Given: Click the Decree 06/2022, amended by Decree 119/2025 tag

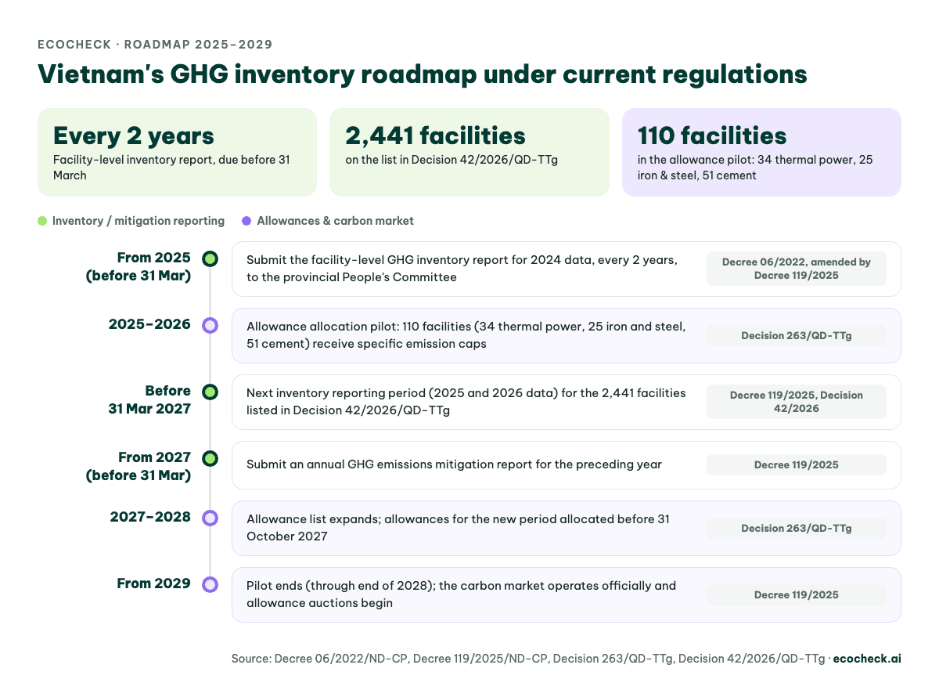Looking at the screenshot, I should tap(797, 269).
